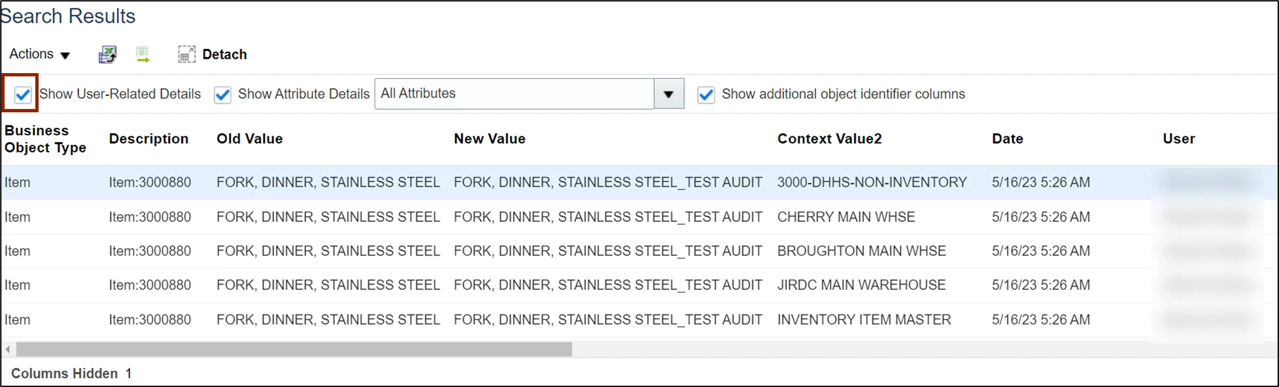This screenshot has height=387, width=1279.
Task: Select the BROUGHTON MAIN WHSE row
Action: coord(861,251)
